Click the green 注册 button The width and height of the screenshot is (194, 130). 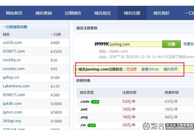(x=171, y=44)
